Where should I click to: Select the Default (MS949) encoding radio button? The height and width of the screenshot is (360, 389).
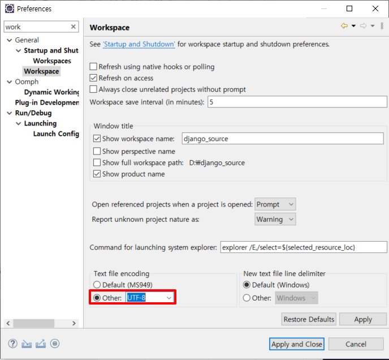point(97,285)
